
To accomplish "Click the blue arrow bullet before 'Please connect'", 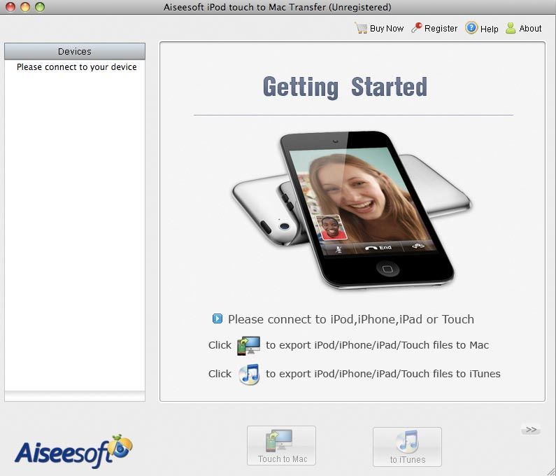I will 217,318.
